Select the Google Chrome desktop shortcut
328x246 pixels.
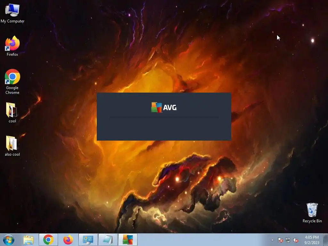pyautogui.click(x=12, y=82)
